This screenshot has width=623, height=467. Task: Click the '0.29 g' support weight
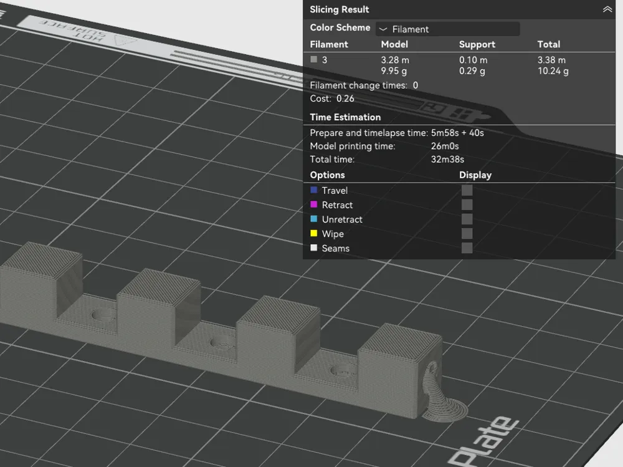pyautogui.click(x=472, y=71)
